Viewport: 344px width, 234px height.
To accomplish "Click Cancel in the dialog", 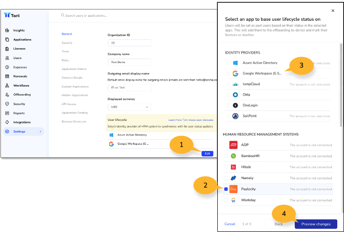I will coord(229,224).
